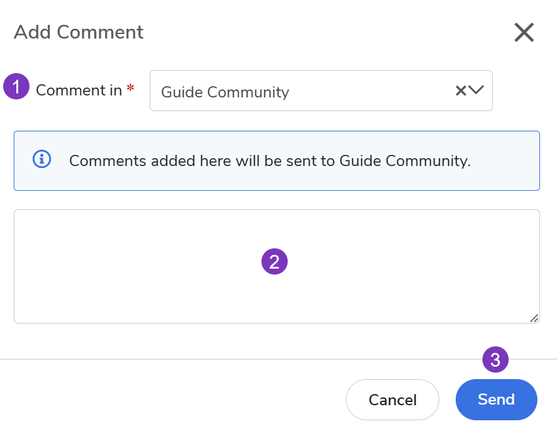This screenshot has width=557, height=434.
Task: Click the Add Comment dialog title
Action: 78,32
